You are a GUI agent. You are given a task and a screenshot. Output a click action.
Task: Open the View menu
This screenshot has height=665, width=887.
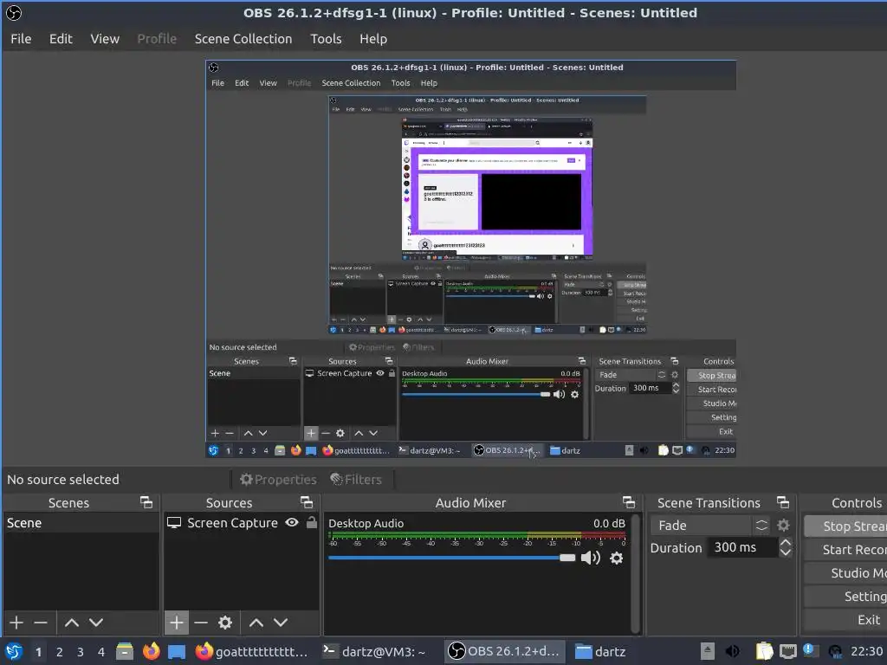[105, 38]
